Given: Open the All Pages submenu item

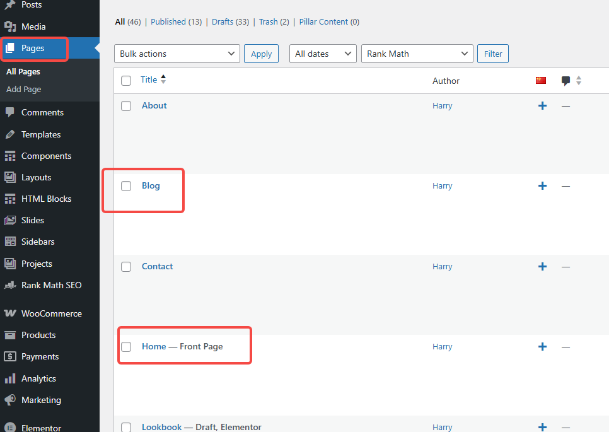Looking at the screenshot, I should click(23, 71).
